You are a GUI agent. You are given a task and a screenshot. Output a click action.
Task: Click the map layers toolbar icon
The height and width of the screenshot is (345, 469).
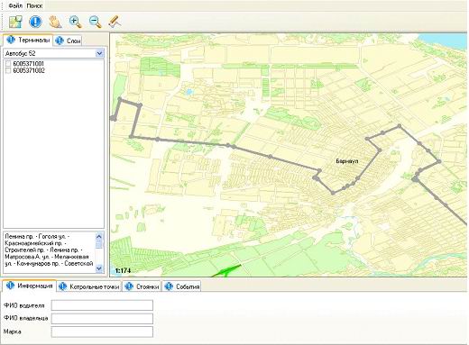15,22
